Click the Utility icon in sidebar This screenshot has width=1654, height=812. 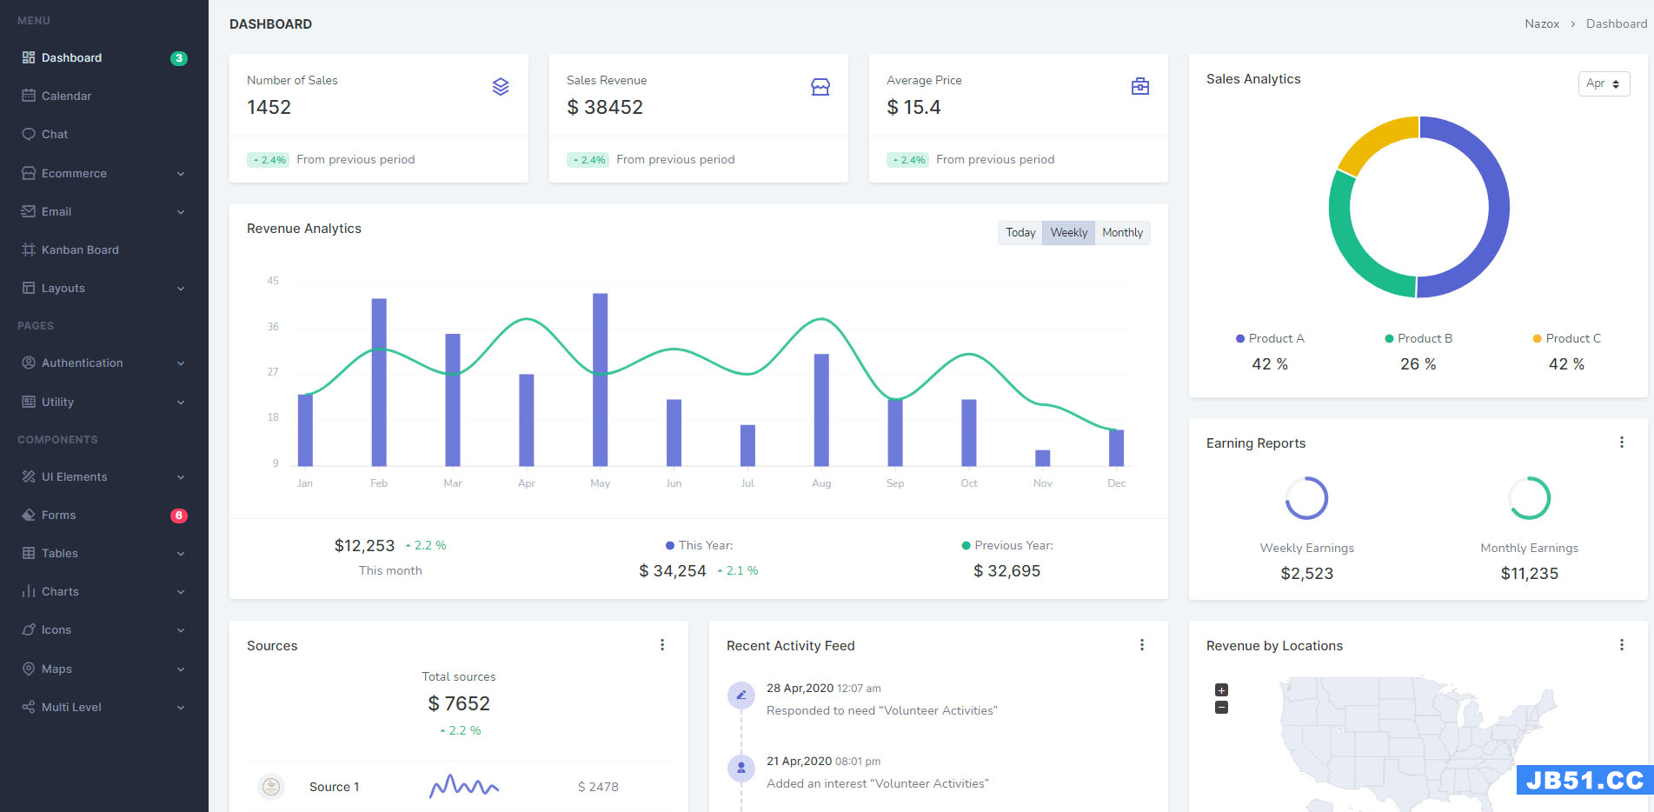29,402
